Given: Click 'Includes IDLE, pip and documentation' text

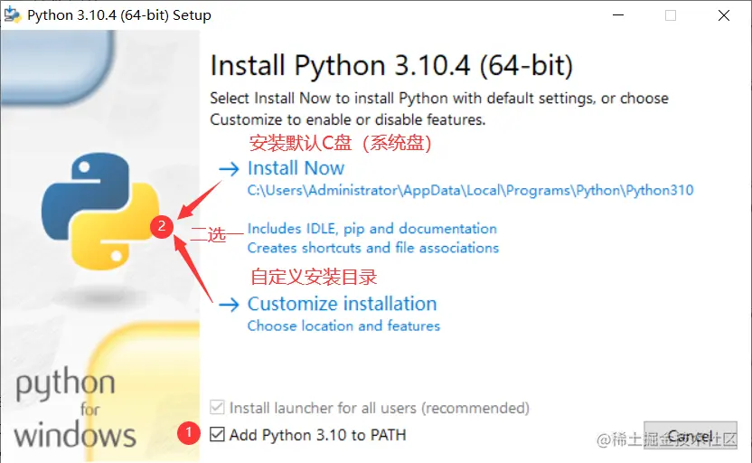Looking at the screenshot, I should 372,229.
